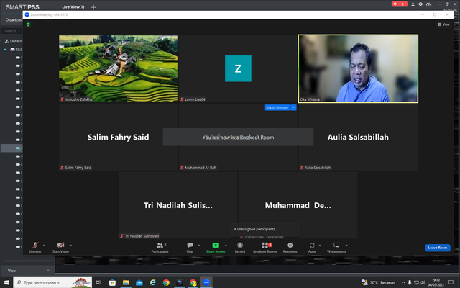Click the green encryption shield icon

tap(29, 24)
